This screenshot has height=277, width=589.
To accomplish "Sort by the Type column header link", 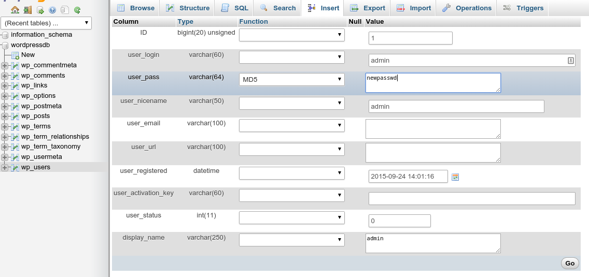I will 186,21.
